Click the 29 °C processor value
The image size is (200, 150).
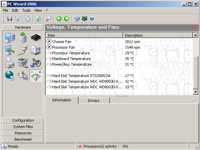tap(130, 53)
